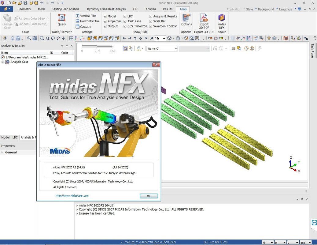The width and height of the screenshot is (317, 245).
Task: Click the application menu button at top-left
Action: [6, 9]
